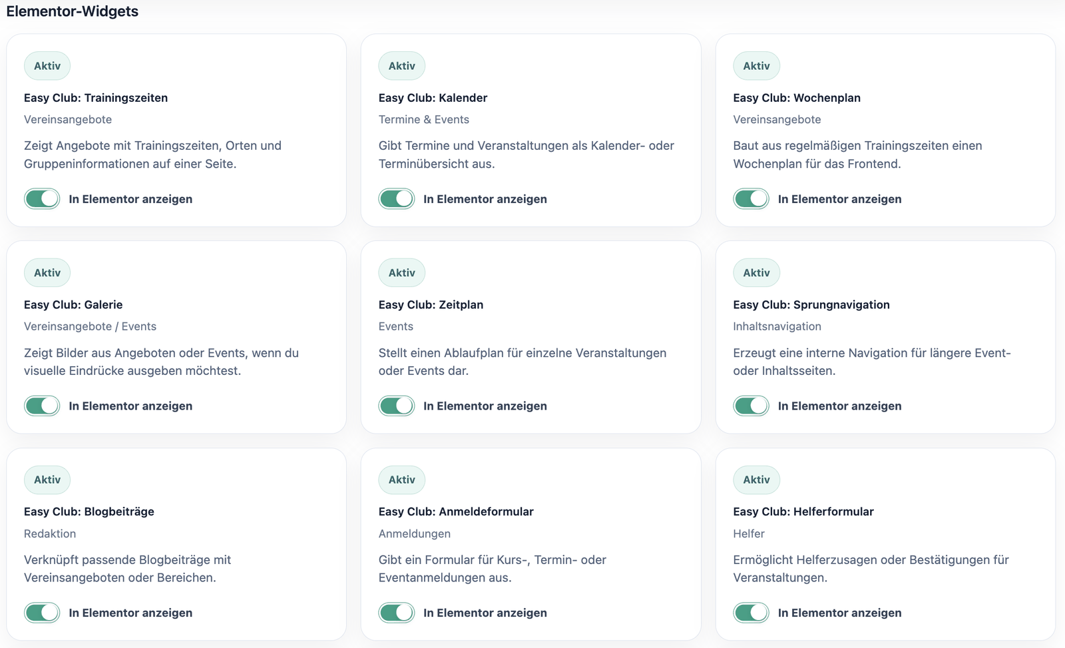Image resolution: width=1065 pixels, height=648 pixels.
Task: Click the title Easy Club: Kalender
Action: pos(433,98)
